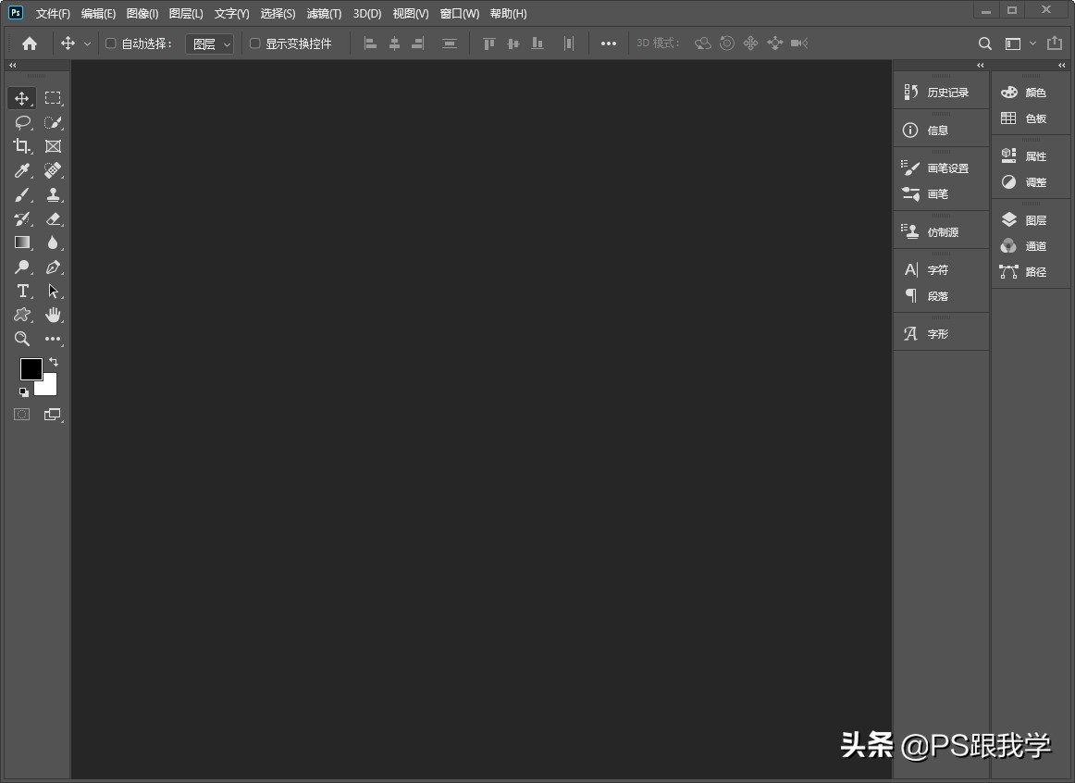This screenshot has height=783, width=1075.
Task: Click the black foreground color swatch
Action: pos(31,369)
